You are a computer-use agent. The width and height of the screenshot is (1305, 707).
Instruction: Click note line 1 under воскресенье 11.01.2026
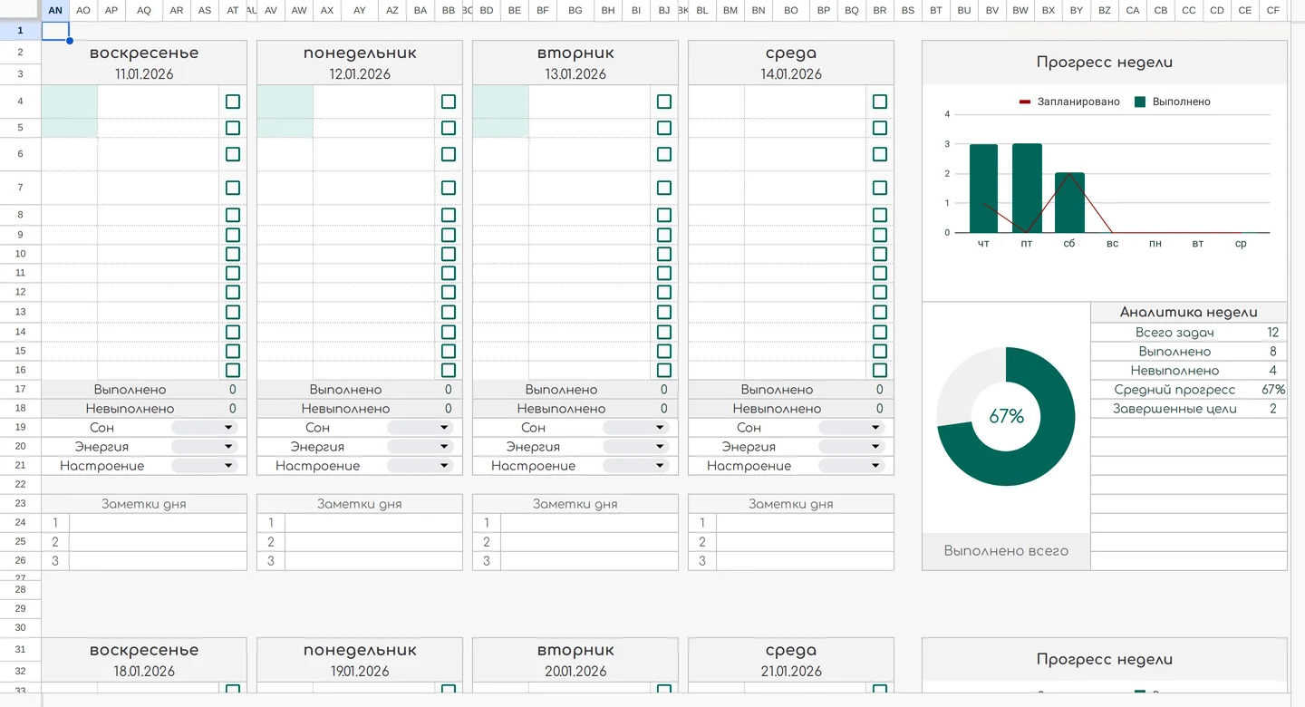pos(158,522)
